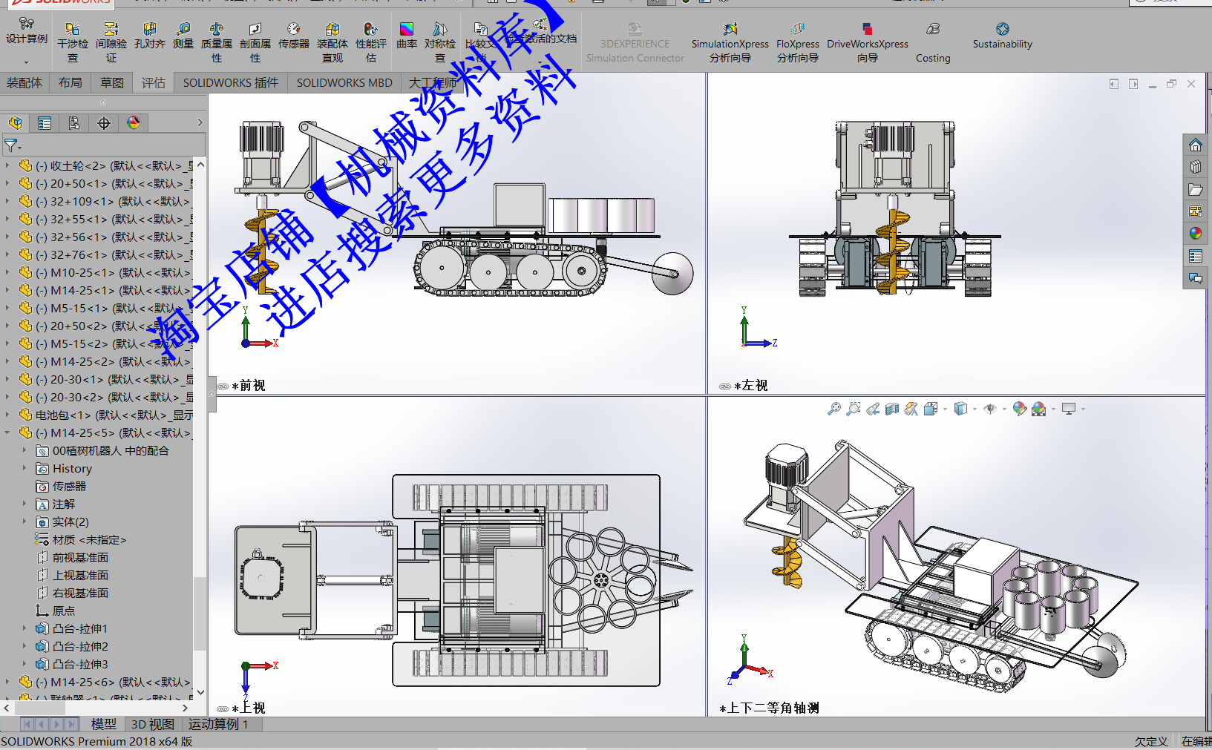Viewport: 1212px width, 750px height.
Task: Switch to the 模型 bottom tab
Action: pos(103,724)
